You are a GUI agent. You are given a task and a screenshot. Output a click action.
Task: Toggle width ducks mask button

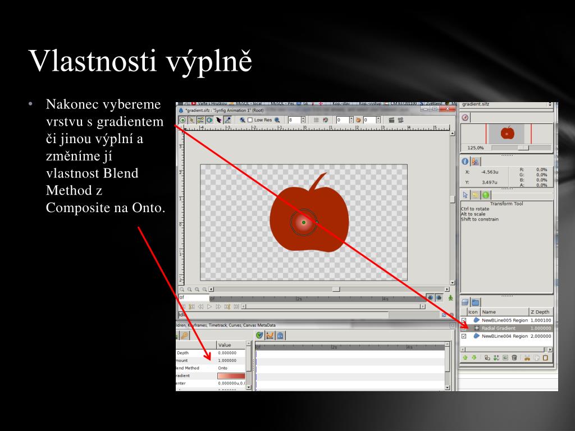[x=218, y=120]
